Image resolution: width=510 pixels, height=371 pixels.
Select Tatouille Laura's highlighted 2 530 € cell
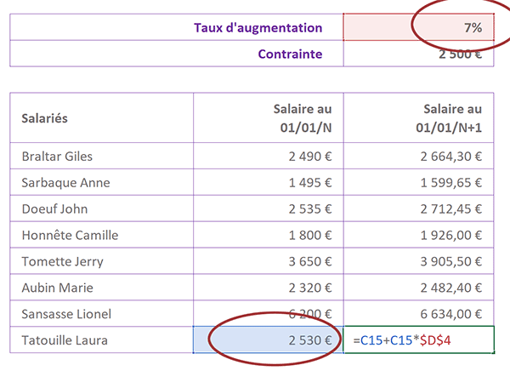click(x=269, y=340)
